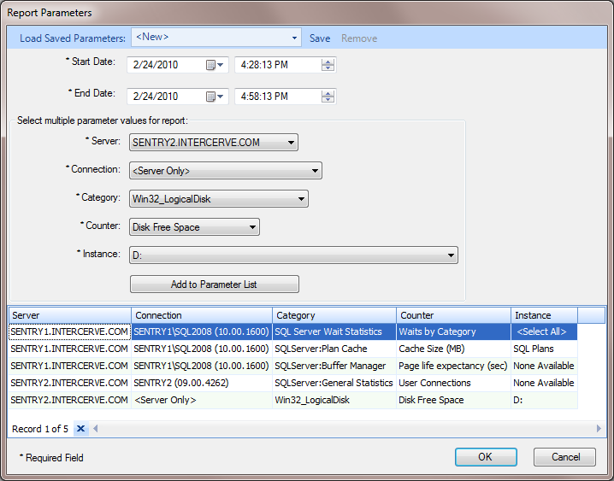Select the Win32_LogicalDisk cell in the grid
This screenshot has width=614, height=481.
click(334, 400)
